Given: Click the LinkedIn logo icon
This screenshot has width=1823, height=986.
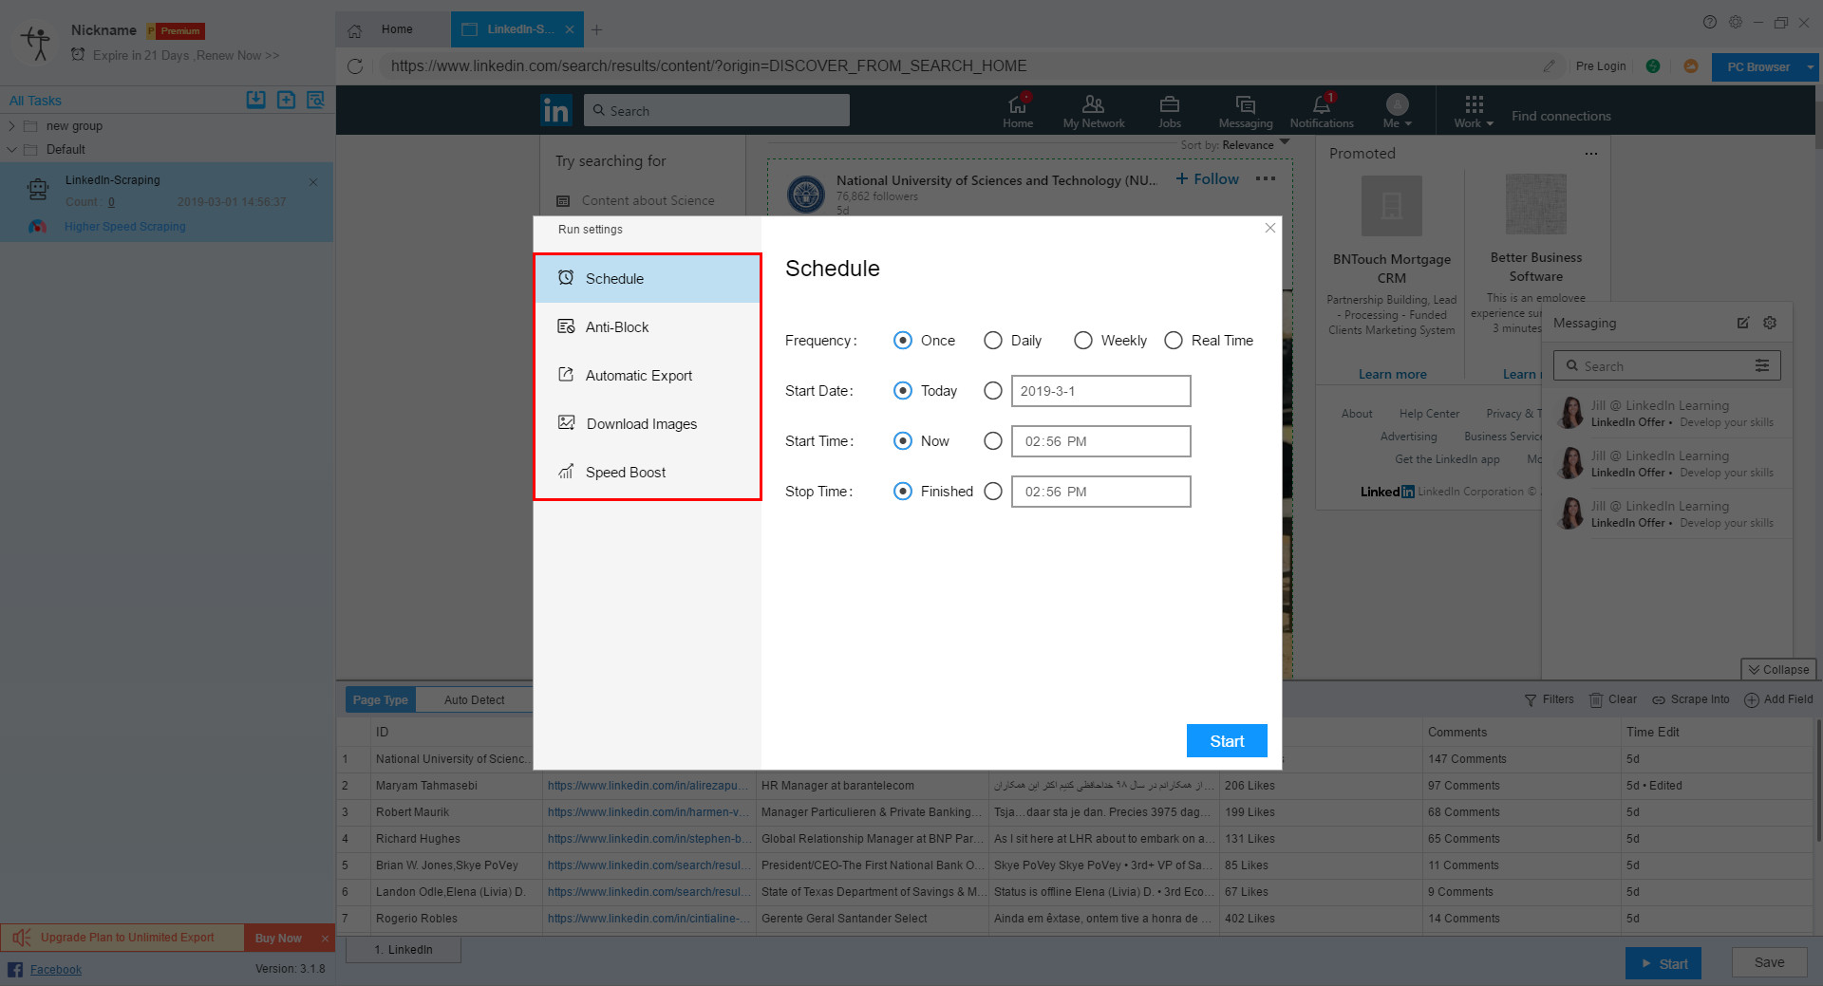Looking at the screenshot, I should [556, 111].
